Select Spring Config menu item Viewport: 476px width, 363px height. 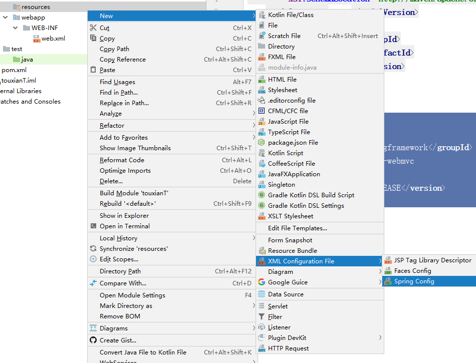pos(429,281)
